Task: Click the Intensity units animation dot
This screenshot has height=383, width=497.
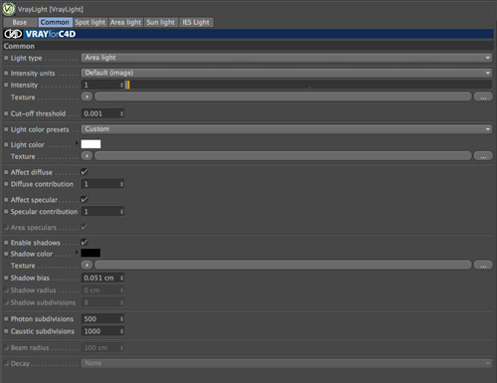Action: (x=6, y=73)
